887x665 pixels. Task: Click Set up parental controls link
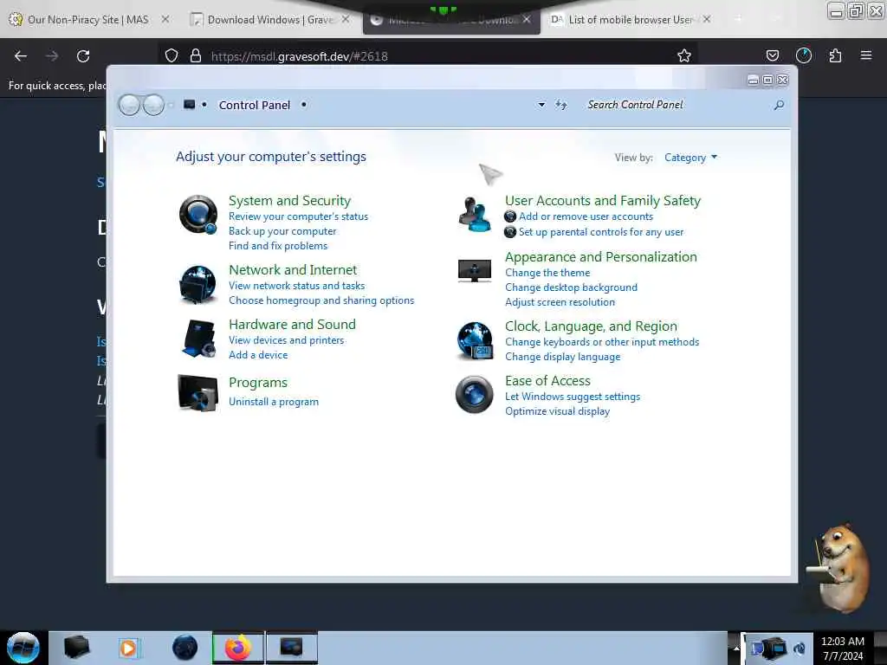[601, 232]
